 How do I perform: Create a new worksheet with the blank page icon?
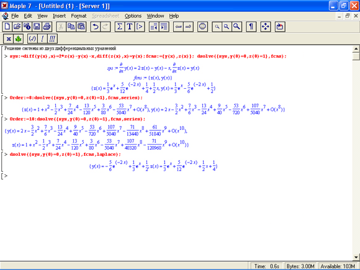click(x=7, y=27)
